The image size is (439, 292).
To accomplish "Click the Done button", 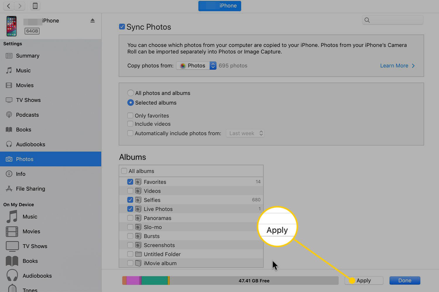I will pos(405,281).
